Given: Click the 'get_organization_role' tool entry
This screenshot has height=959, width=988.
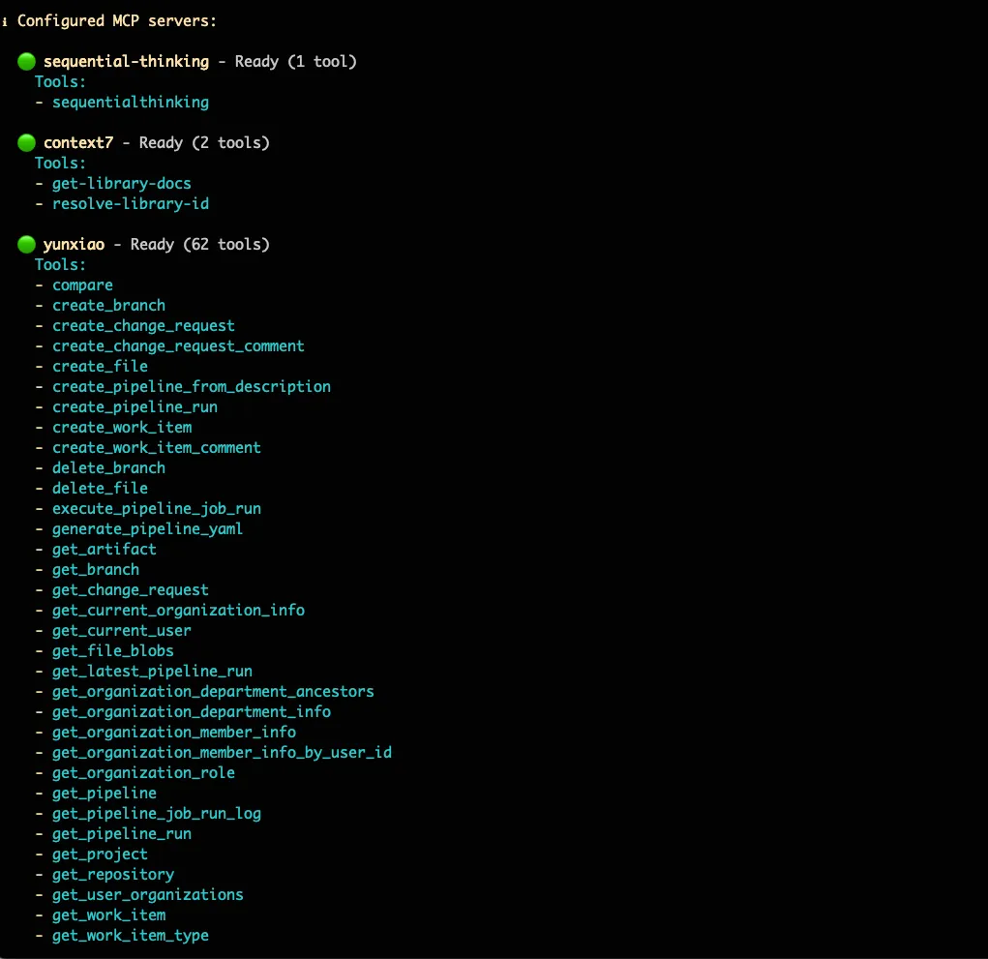Looking at the screenshot, I should click(143, 773).
